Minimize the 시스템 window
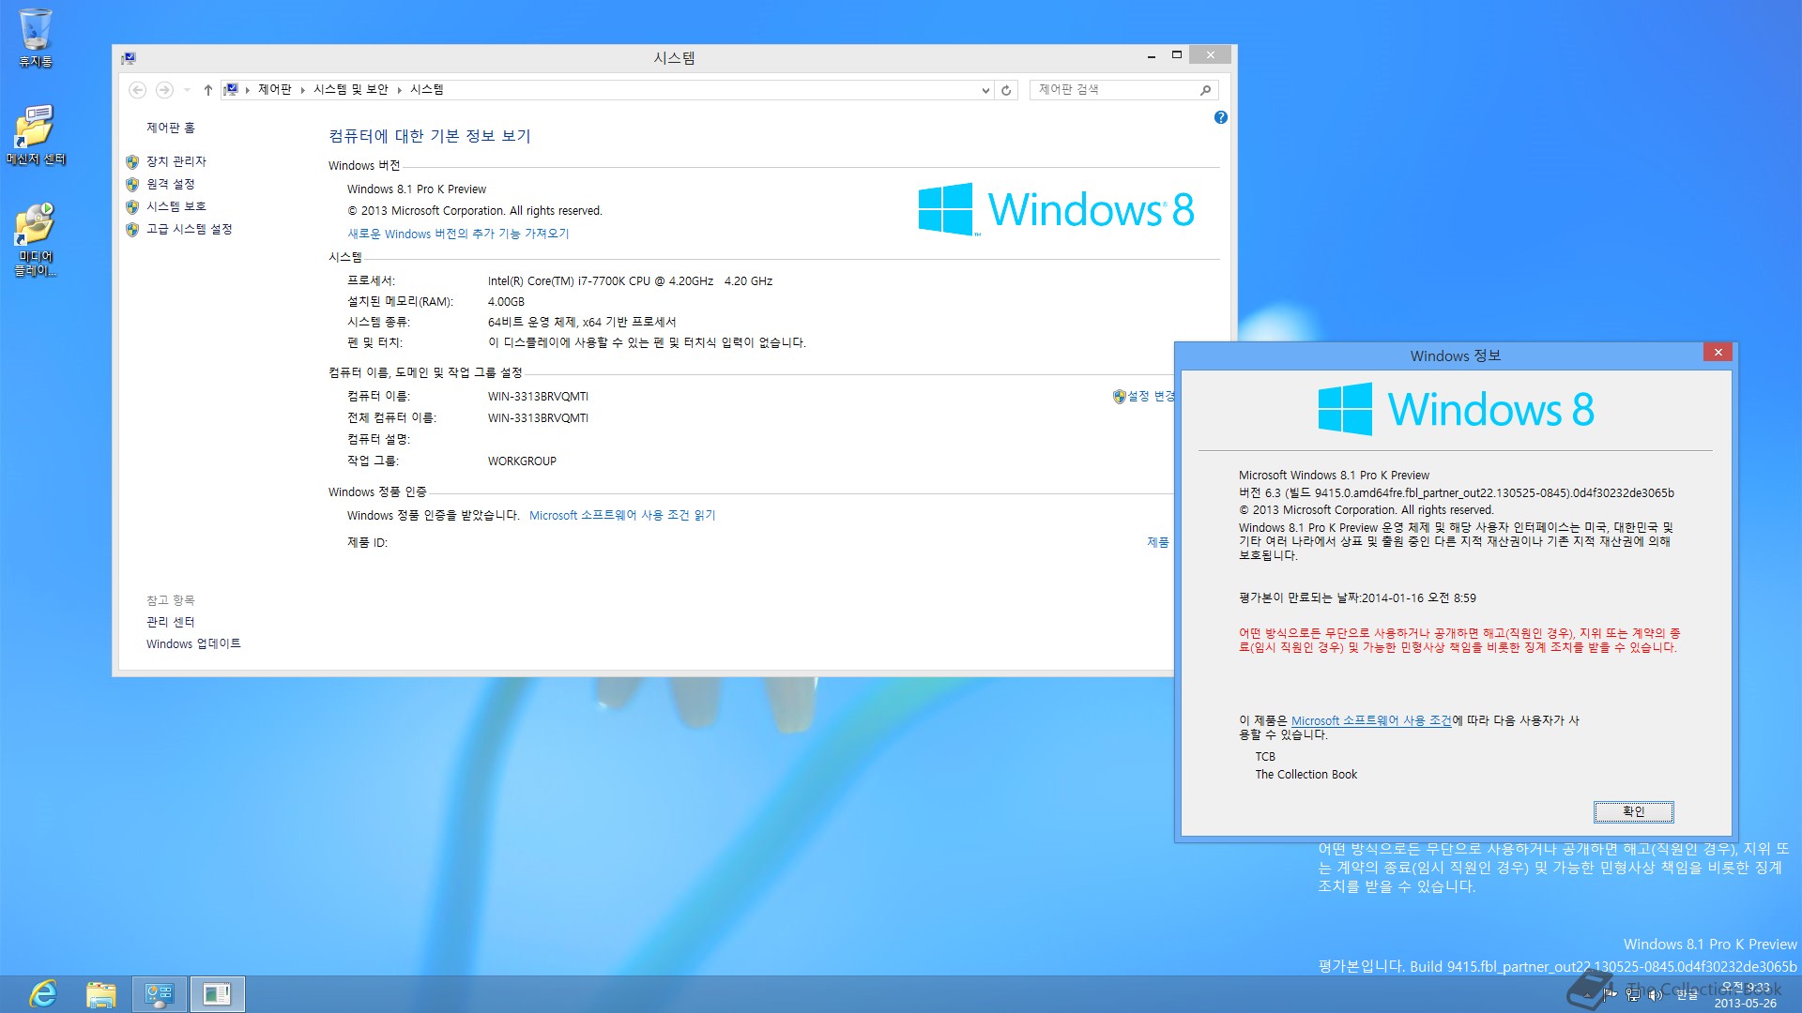The image size is (1802, 1013). click(1151, 56)
